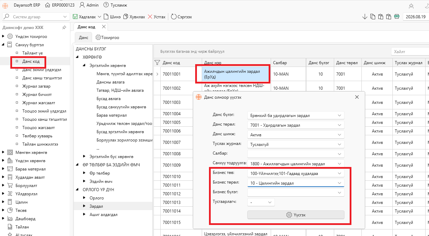Open Төлбөр хуваарь in the sidebar
Screen dimensions: 429x236
coord(38,136)
